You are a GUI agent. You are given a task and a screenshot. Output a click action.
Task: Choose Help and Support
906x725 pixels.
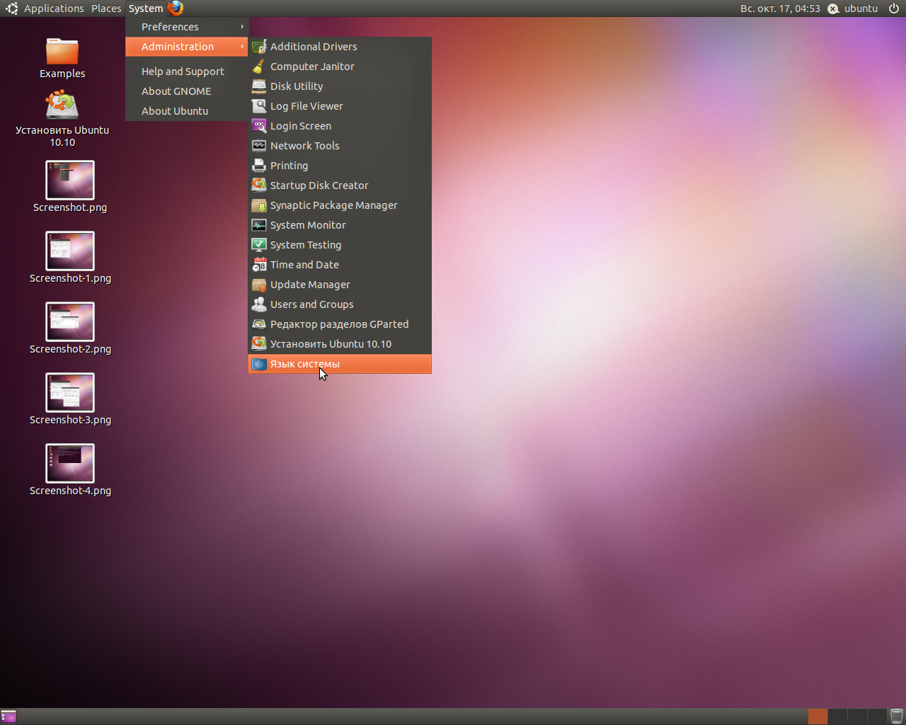[x=187, y=72]
